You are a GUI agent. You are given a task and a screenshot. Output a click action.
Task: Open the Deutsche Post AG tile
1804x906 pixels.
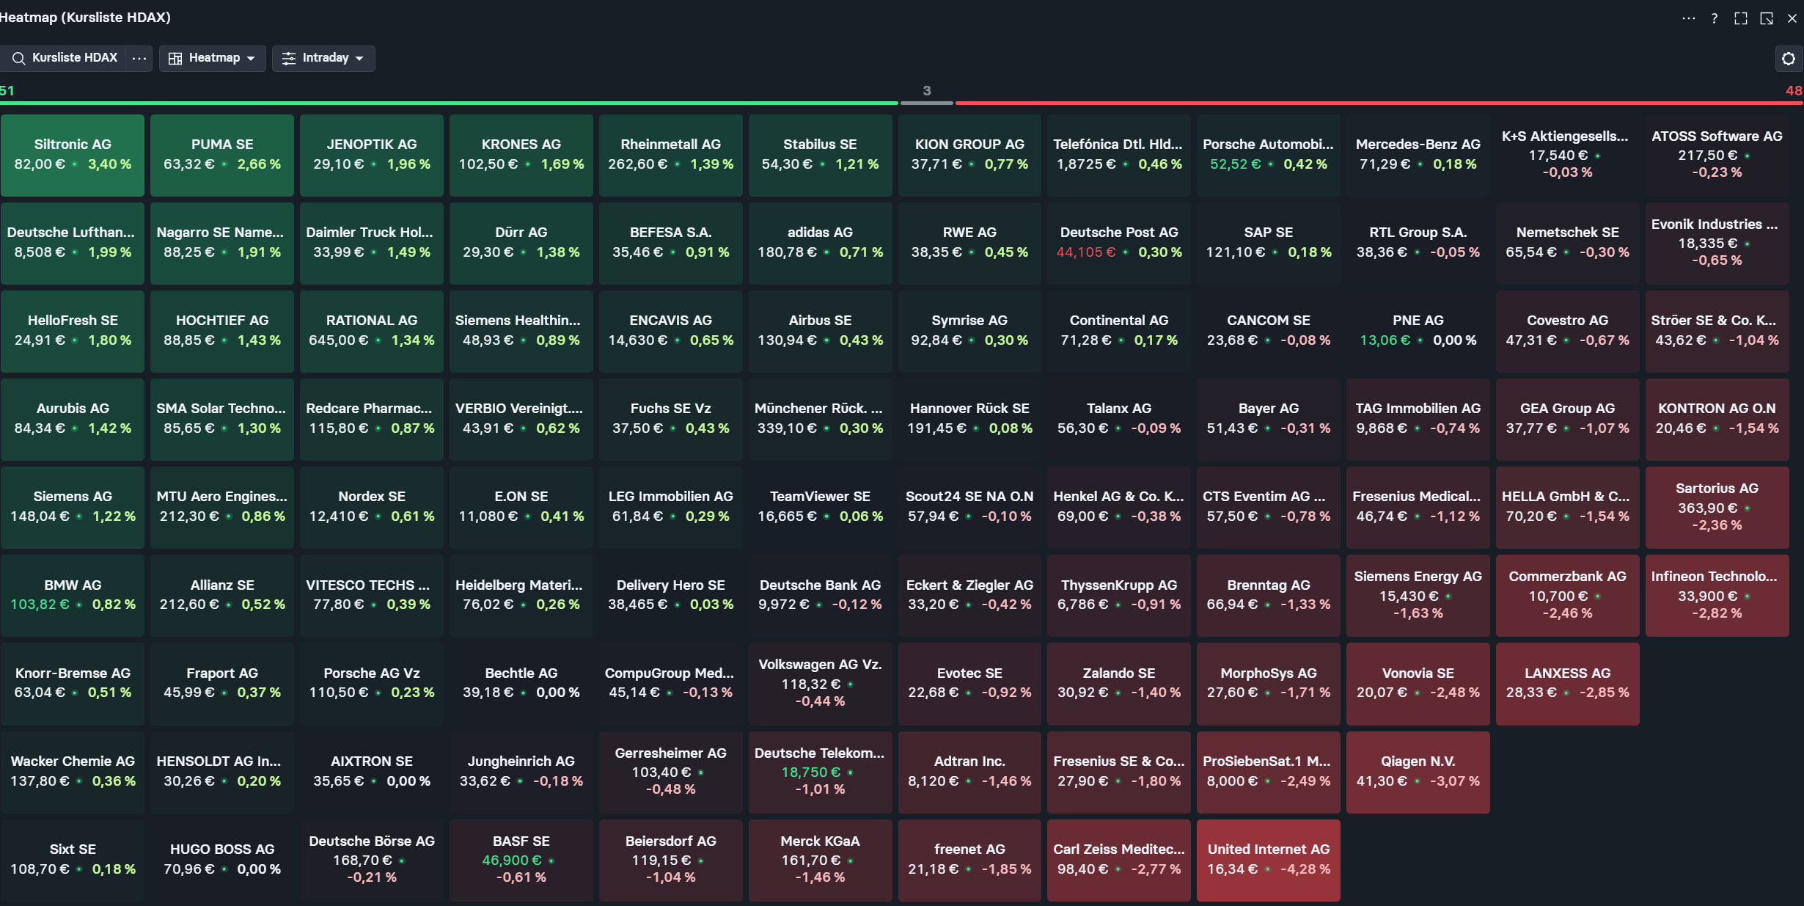click(x=1119, y=243)
